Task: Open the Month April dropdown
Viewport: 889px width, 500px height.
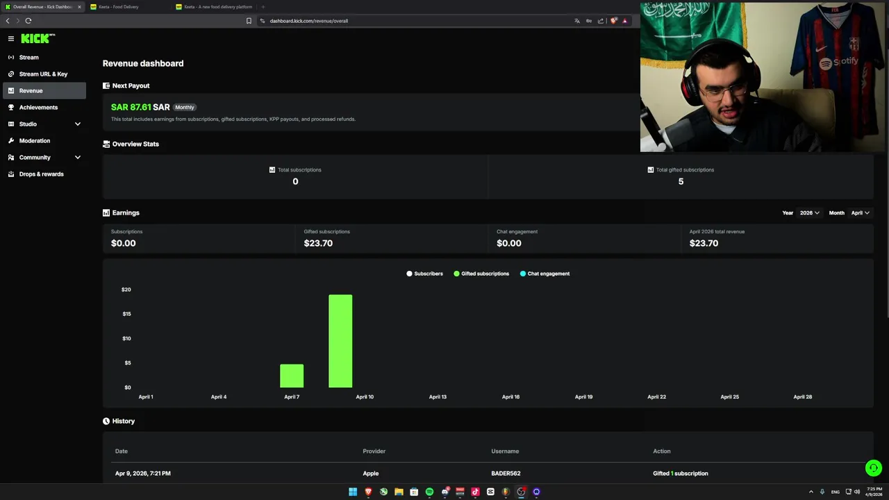Action: pyautogui.click(x=860, y=212)
